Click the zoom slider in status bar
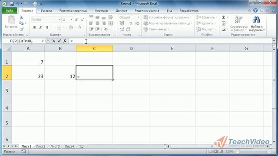The height and width of the screenshot is (156, 278). (253, 151)
